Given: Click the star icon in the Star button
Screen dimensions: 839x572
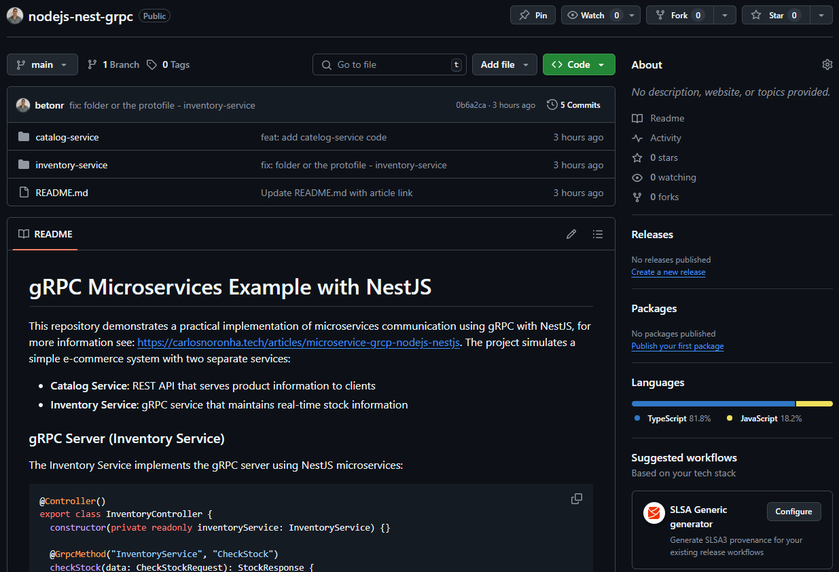Looking at the screenshot, I should coord(756,15).
